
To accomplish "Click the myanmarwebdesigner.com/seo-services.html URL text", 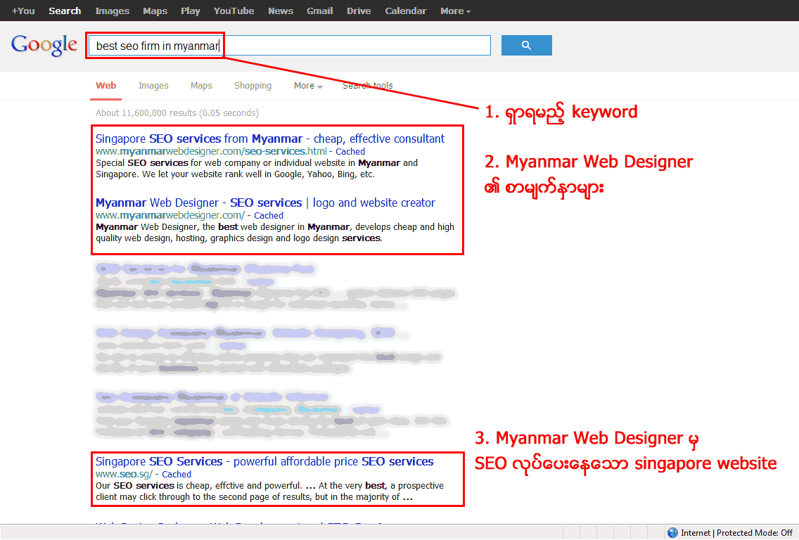I will (x=211, y=151).
